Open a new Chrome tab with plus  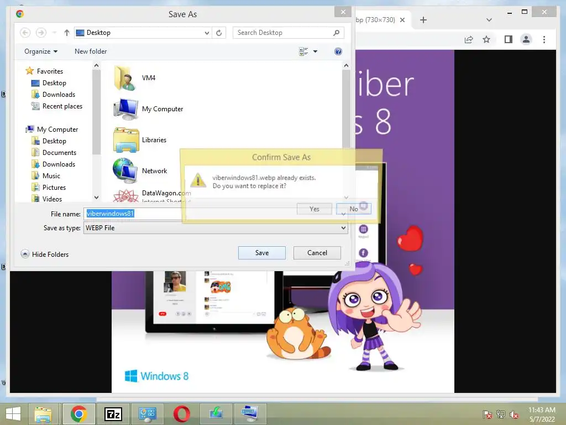[x=423, y=20]
